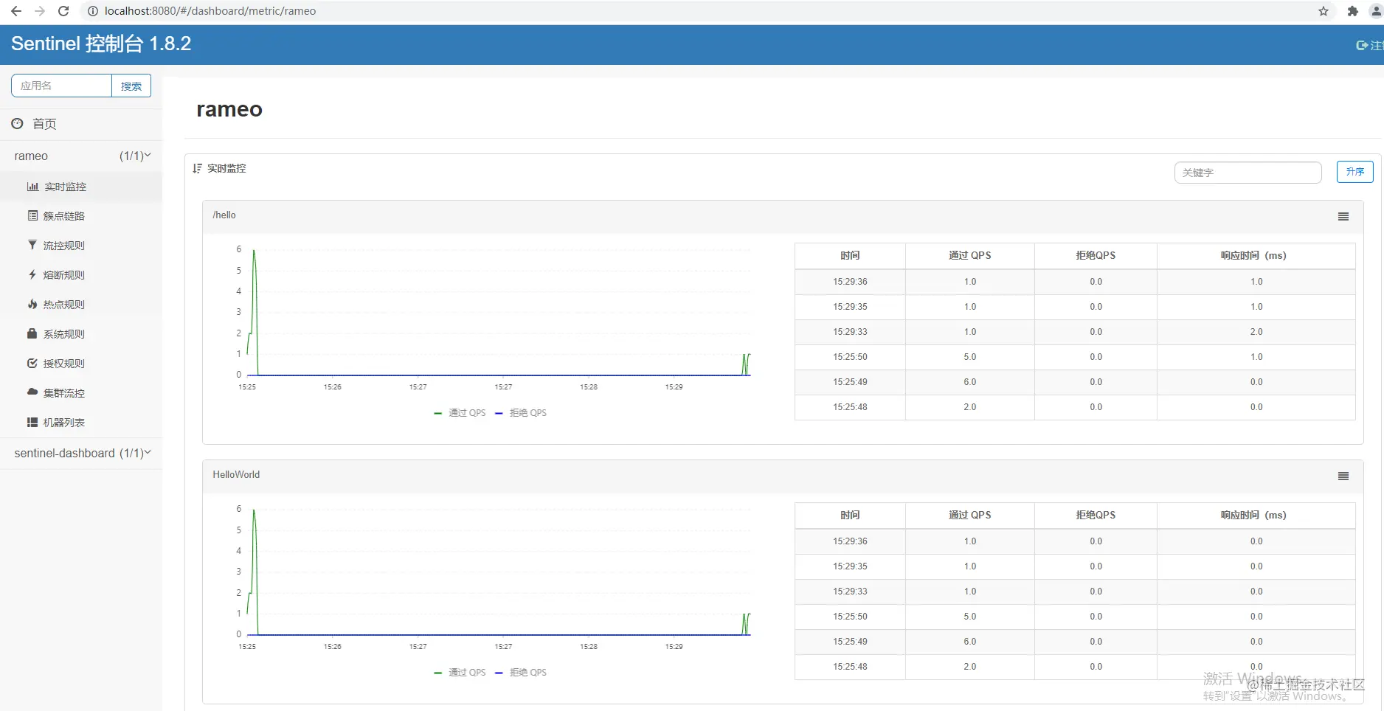The image size is (1384, 711).
Task: Open the browser extensions puzzle icon
Action: pyautogui.click(x=1352, y=11)
